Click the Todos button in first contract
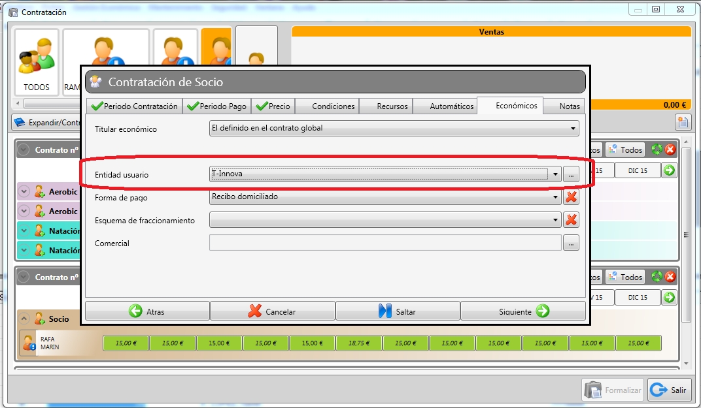The width and height of the screenshot is (701, 408). click(625, 150)
